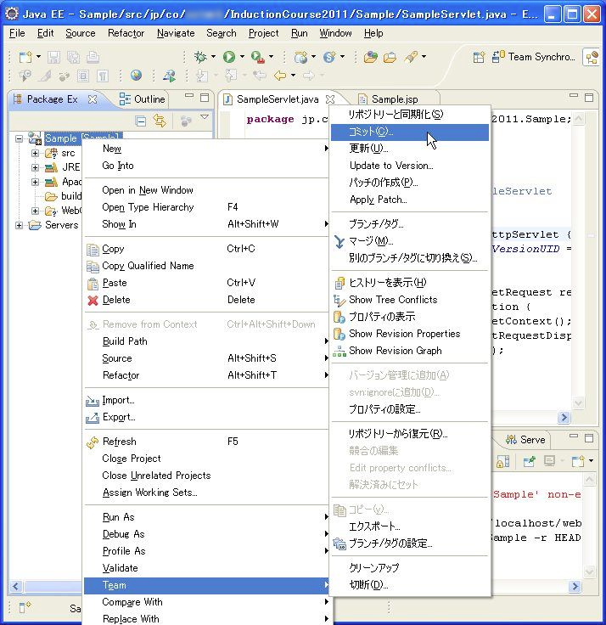
Task: Choose Update to Version...
Action: pyautogui.click(x=410, y=166)
